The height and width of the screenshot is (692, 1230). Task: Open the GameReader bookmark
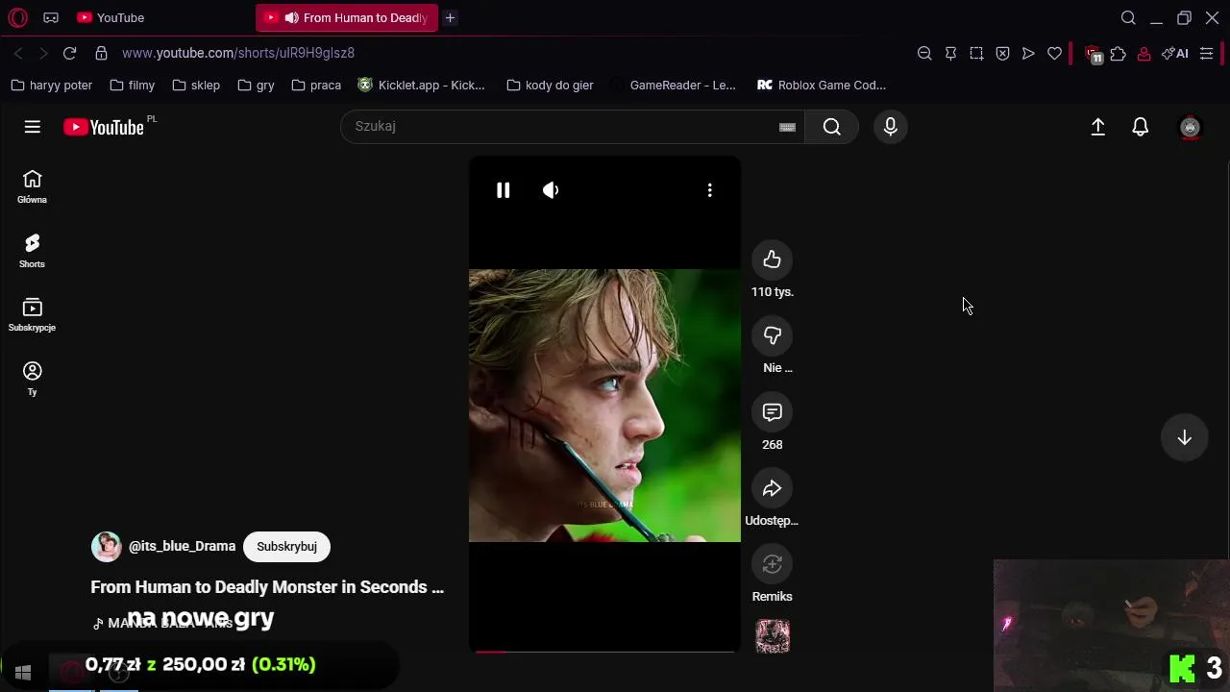(x=673, y=85)
